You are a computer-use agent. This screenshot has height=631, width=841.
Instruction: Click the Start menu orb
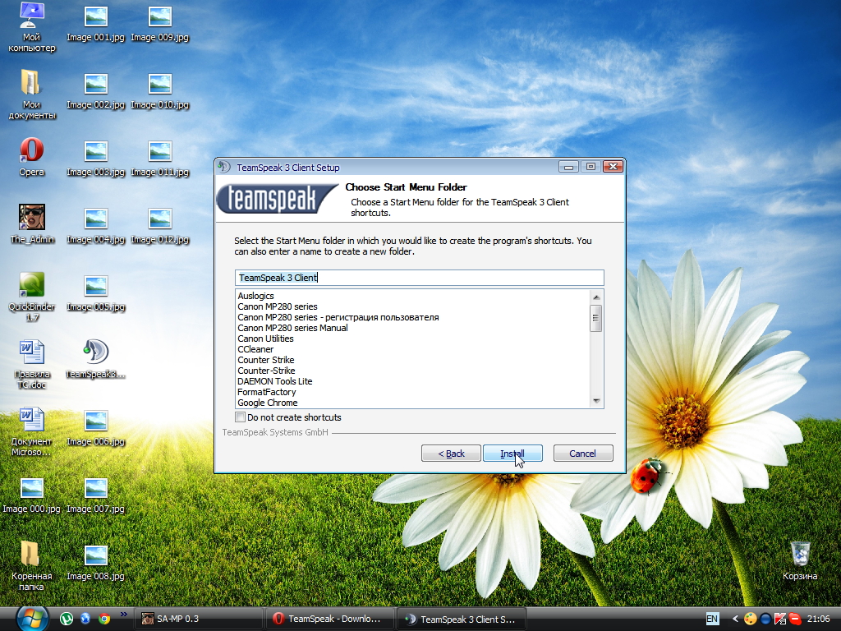[x=30, y=619]
